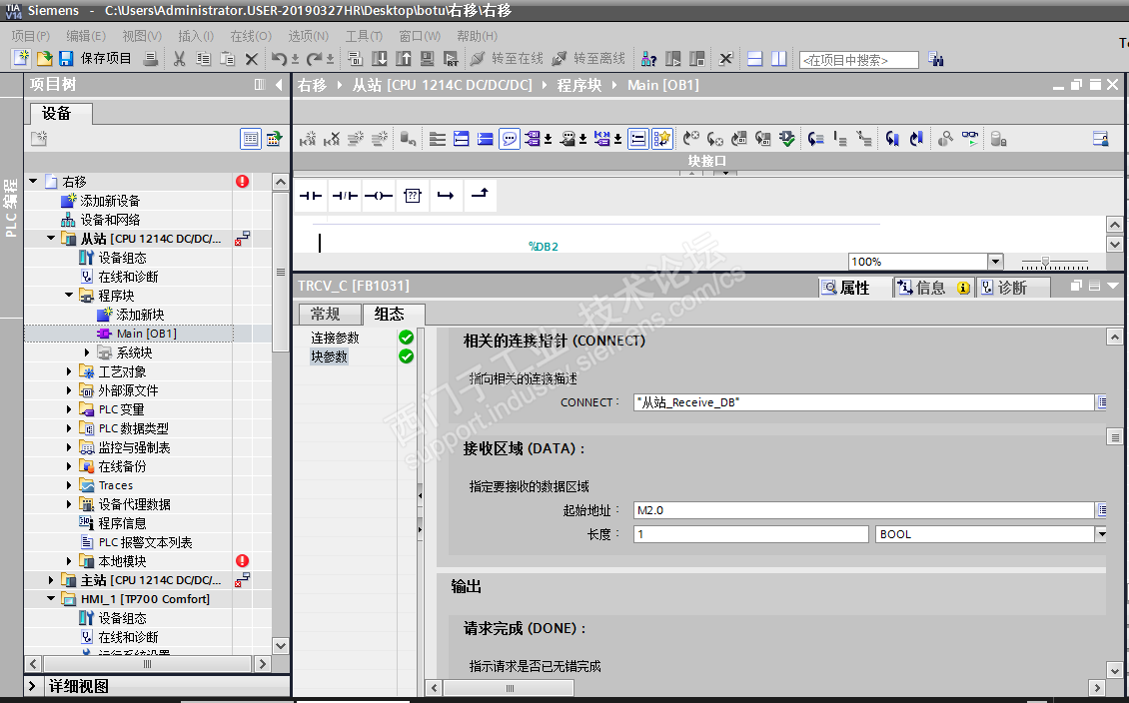Click the 起始地址 M2.0 field
1129x703 pixels.
click(864, 510)
